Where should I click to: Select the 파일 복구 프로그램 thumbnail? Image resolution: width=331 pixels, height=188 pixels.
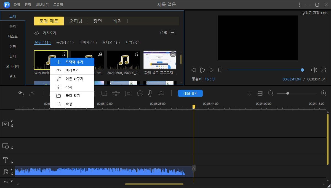click(160, 60)
